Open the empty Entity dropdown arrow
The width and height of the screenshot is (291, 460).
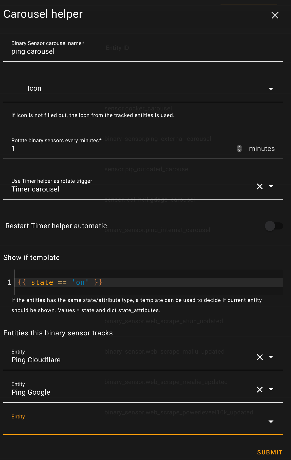pos(271,422)
